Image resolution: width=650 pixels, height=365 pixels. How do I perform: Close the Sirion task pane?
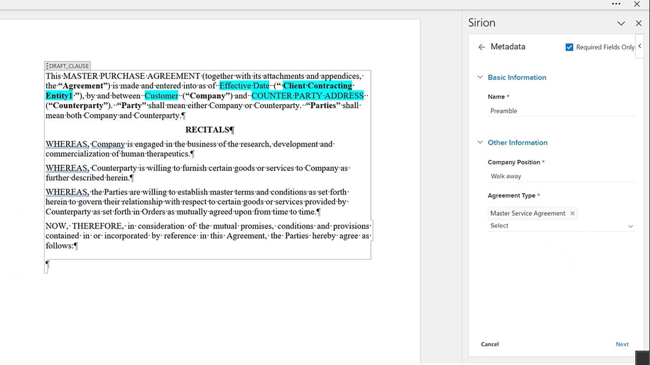pyautogui.click(x=639, y=23)
